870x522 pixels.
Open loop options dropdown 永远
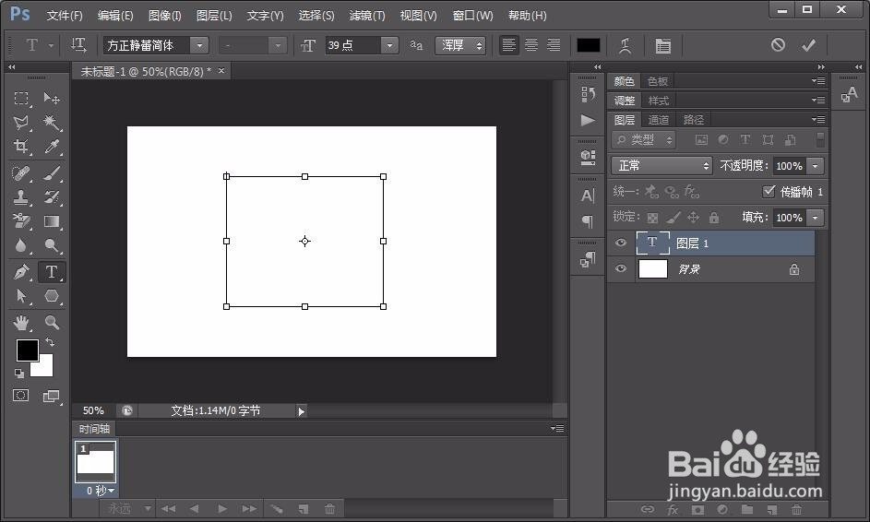tap(130, 508)
